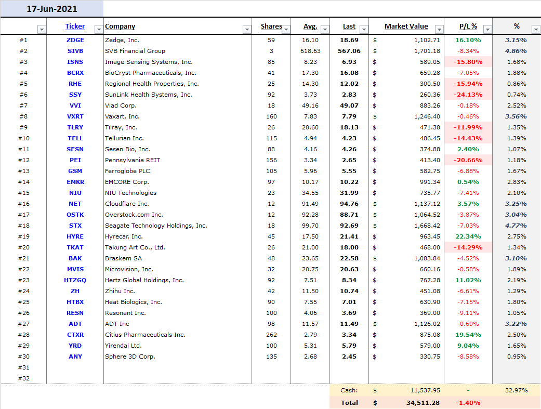The height and width of the screenshot is (409, 541).
Task: Select the total P/L cell -1.40%
Action: (x=468, y=403)
